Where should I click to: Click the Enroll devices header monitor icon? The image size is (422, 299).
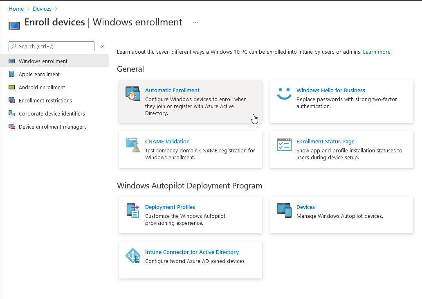tap(14, 25)
